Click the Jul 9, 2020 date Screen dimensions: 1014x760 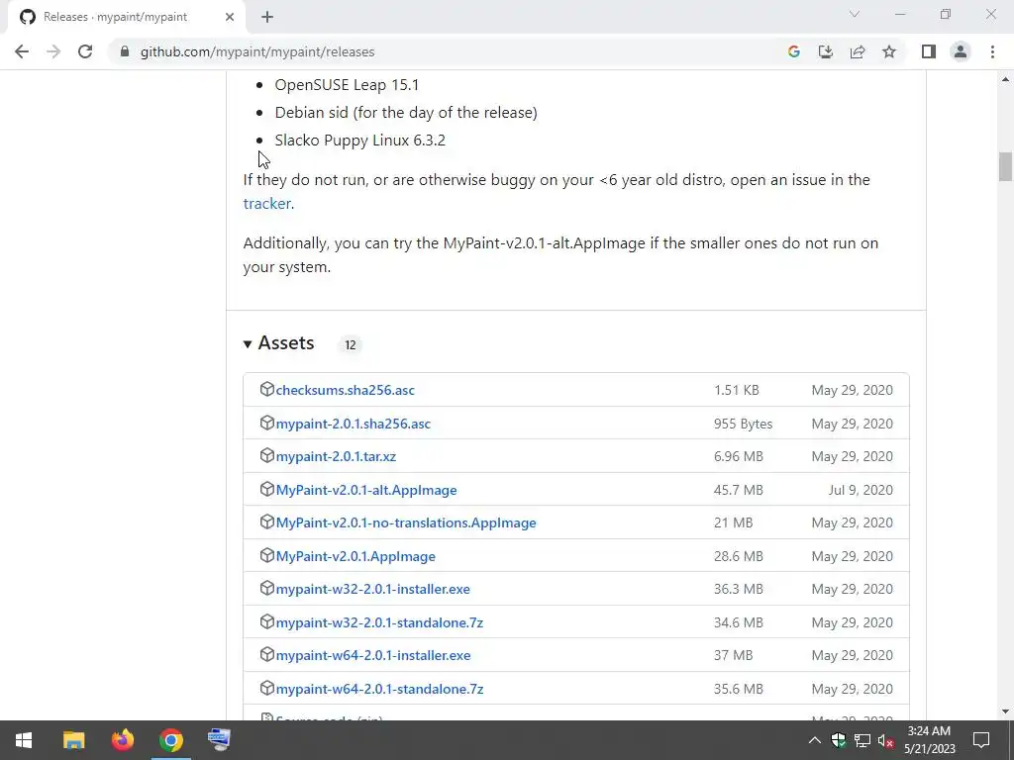861,490
